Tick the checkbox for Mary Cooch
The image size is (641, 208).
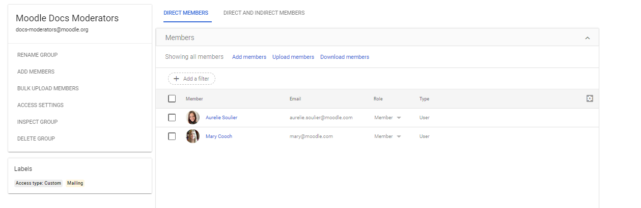click(172, 136)
